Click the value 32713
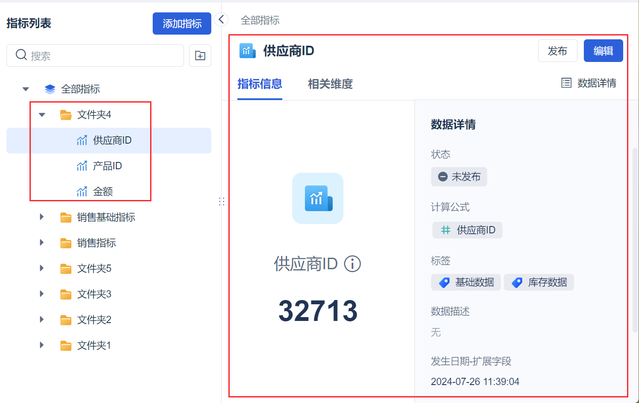639x403 pixels. click(x=318, y=311)
